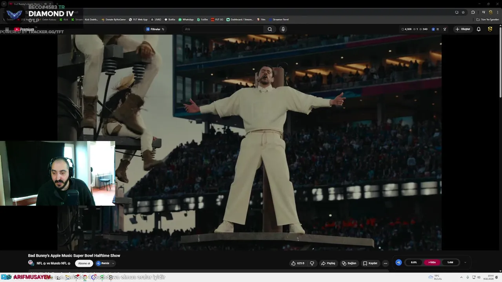Open the FUT Web App bookmark
Screen dimensions: 502x282
click(138, 20)
